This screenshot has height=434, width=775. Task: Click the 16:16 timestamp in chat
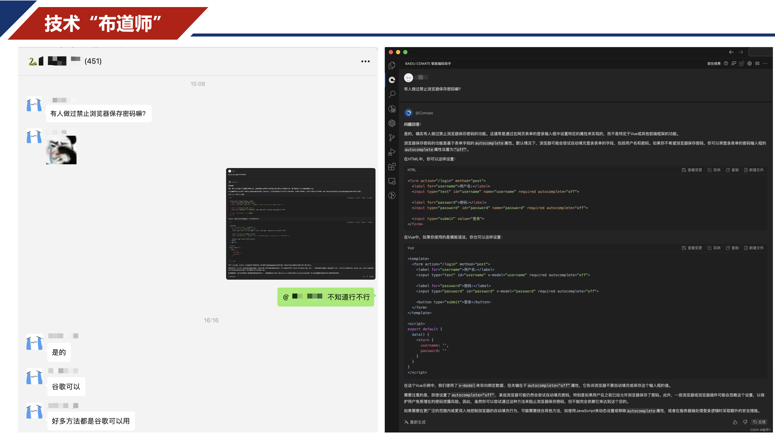point(211,320)
